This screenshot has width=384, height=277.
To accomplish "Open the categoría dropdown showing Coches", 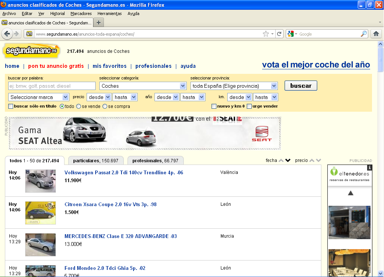I will 142,86.
